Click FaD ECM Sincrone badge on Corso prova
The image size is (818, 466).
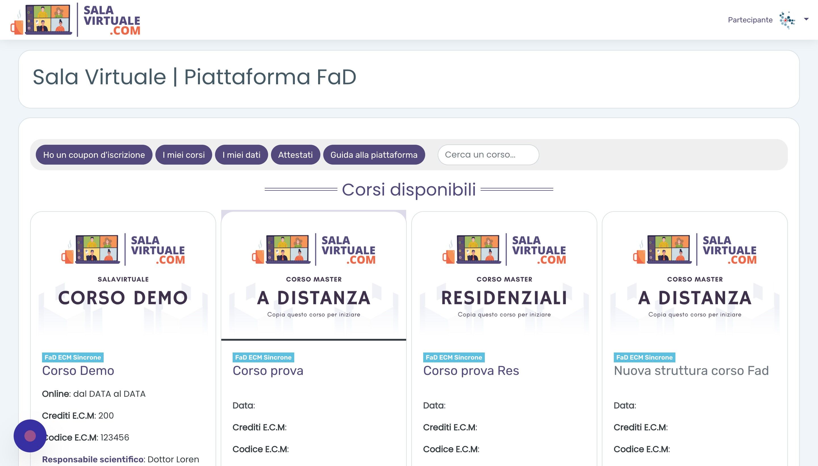(263, 357)
